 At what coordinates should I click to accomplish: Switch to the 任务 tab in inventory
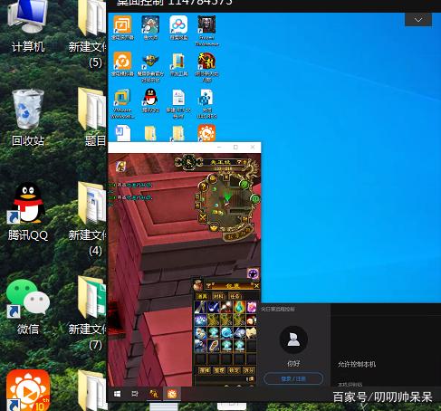point(235,296)
